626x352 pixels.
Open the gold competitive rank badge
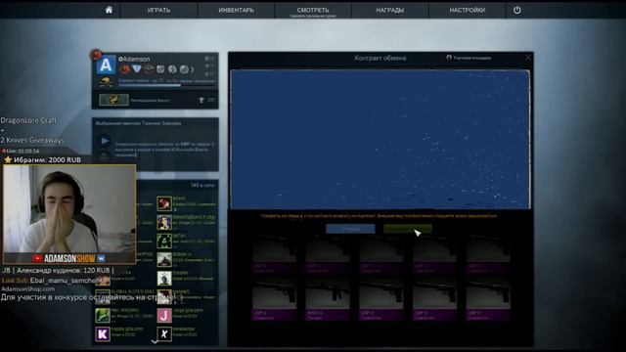tap(113, 100)
